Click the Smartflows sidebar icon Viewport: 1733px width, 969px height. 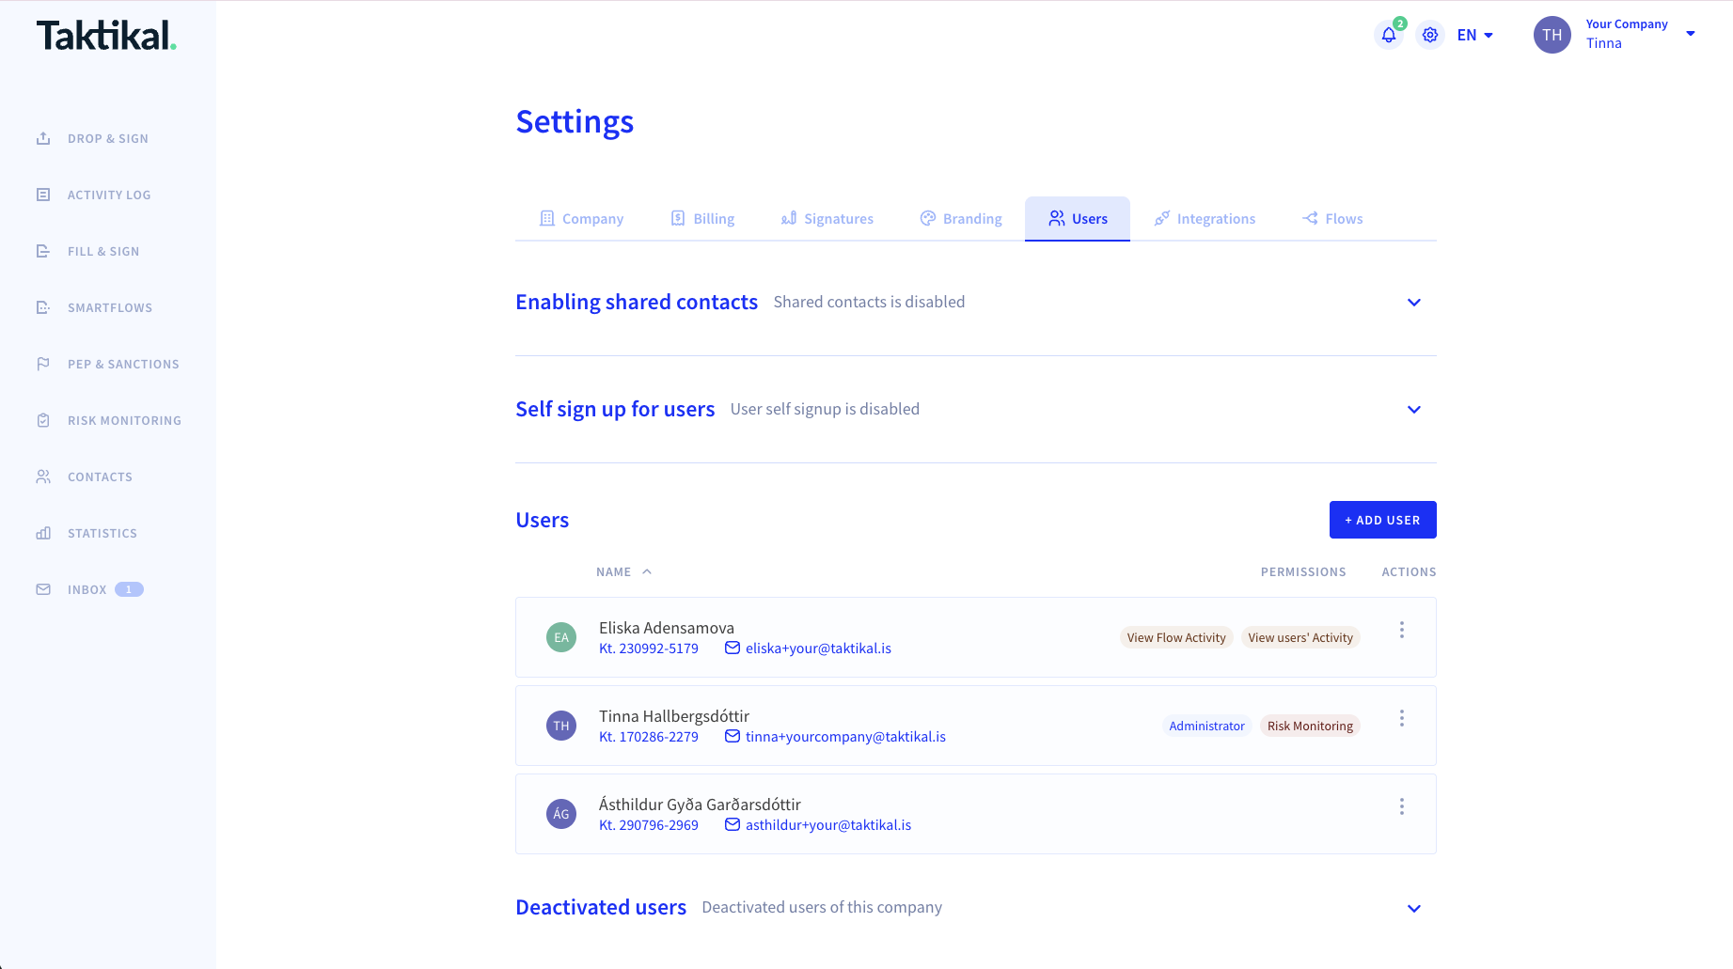43,307
